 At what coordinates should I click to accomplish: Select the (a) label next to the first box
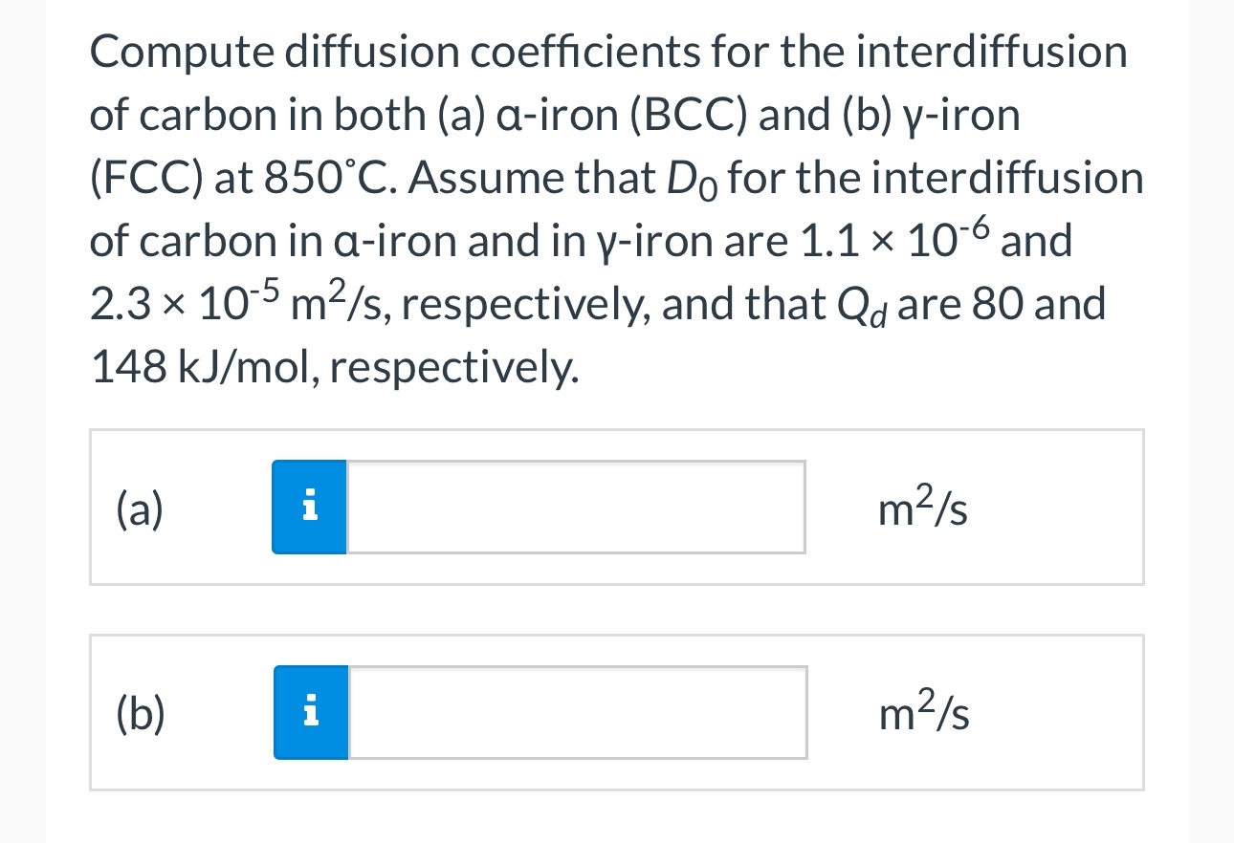click(x=137, y=509)
